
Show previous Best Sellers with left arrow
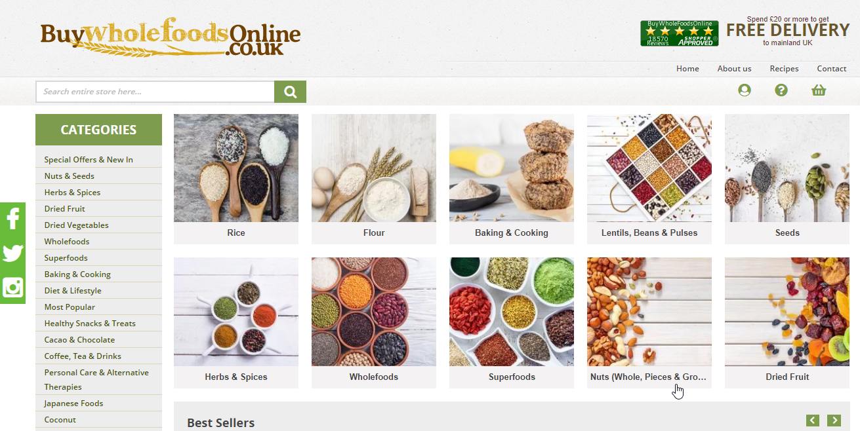813,421
